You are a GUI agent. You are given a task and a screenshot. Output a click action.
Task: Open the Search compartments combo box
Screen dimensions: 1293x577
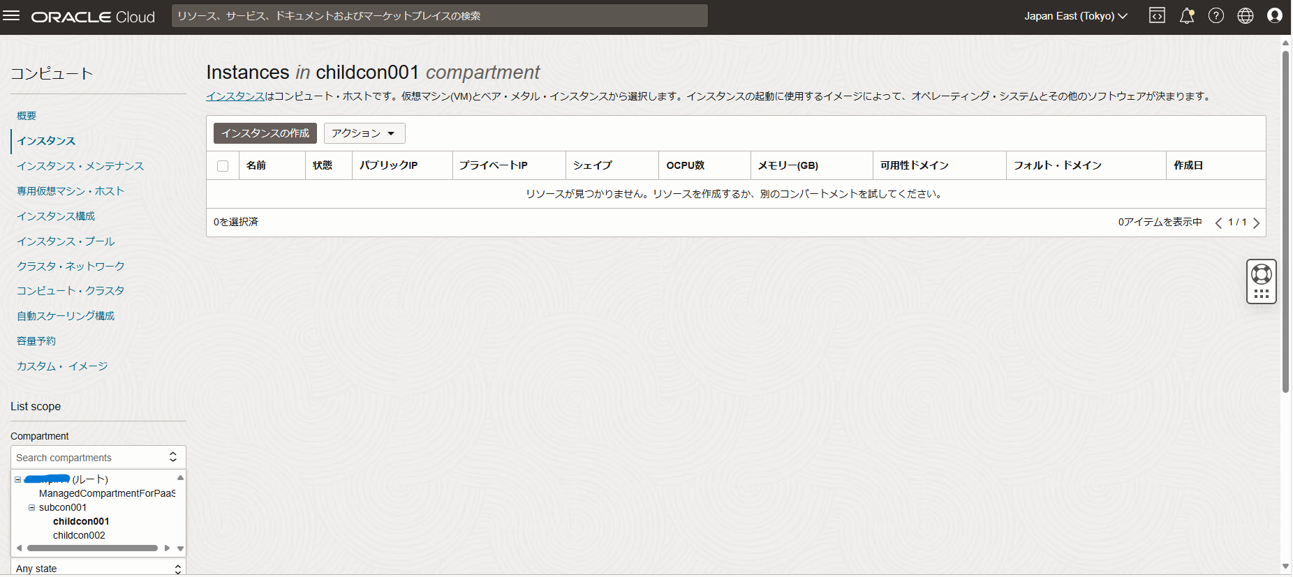coord(98,458)
